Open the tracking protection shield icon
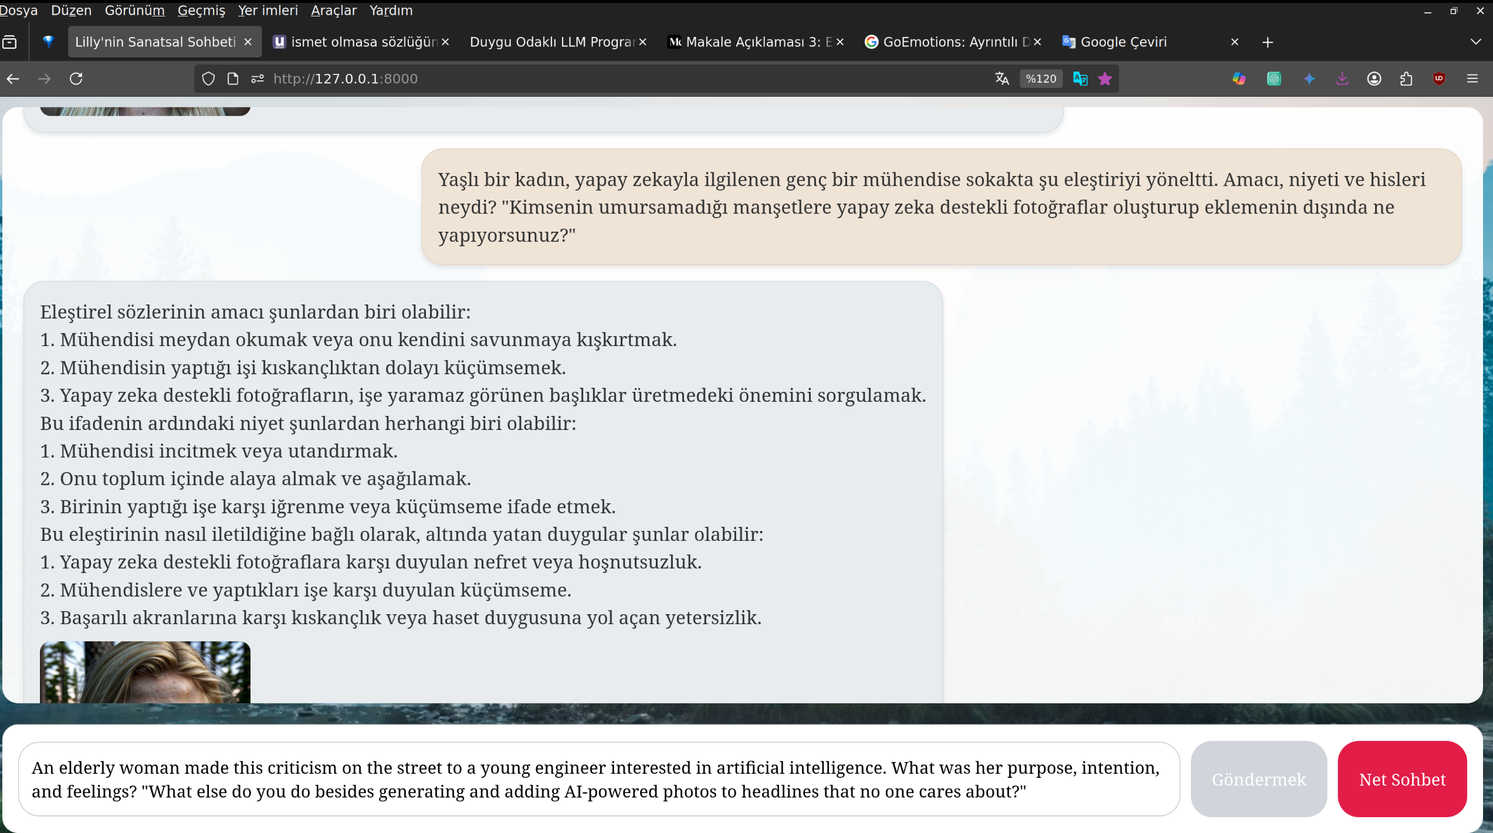The height and width of the screenshot is (833, 1493). click(208, 79)
